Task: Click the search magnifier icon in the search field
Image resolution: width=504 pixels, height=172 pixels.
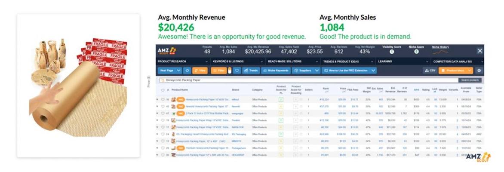Action: (x=163, y=80)
